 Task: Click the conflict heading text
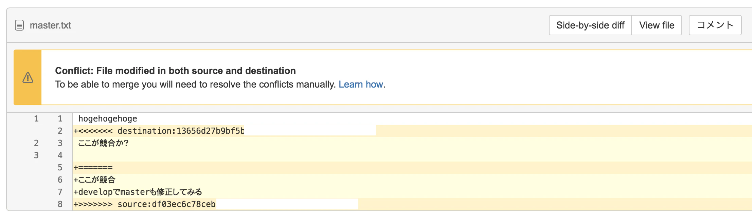click(x=175, y=71)
